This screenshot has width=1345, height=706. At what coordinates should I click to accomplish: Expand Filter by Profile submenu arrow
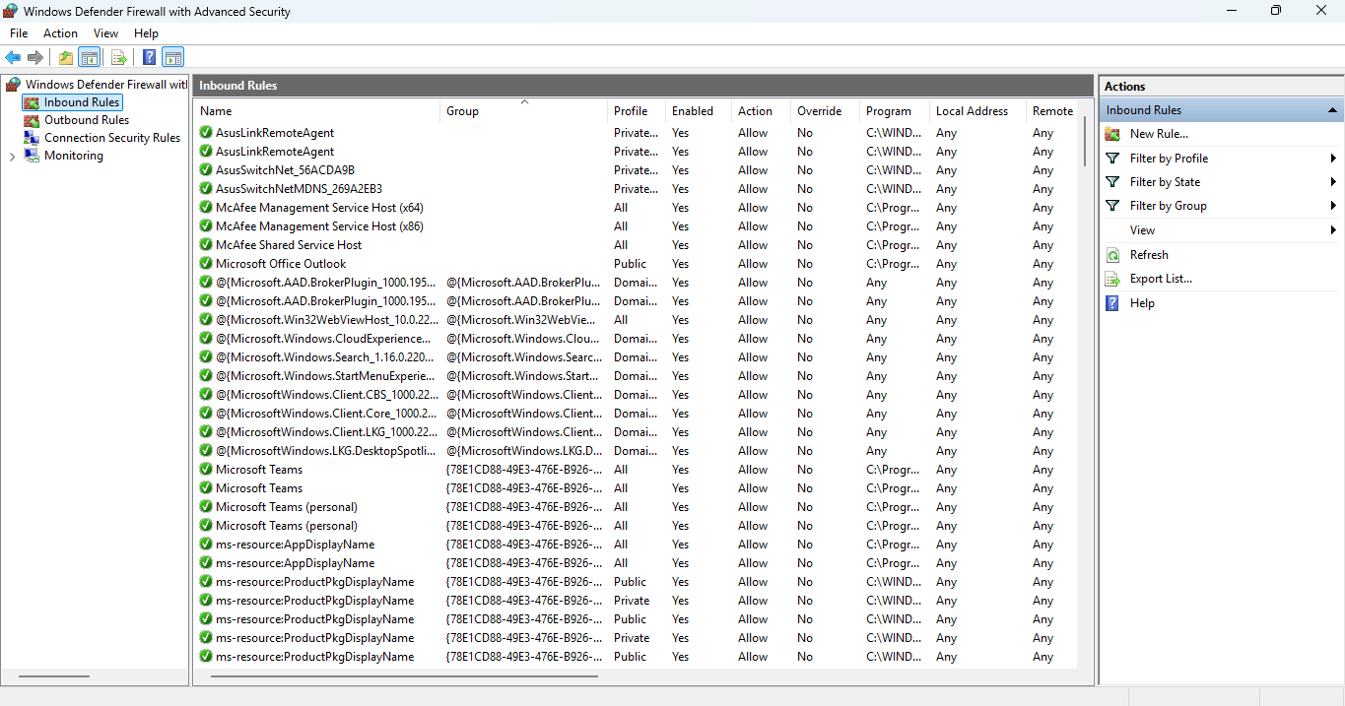coord(1333,159)
